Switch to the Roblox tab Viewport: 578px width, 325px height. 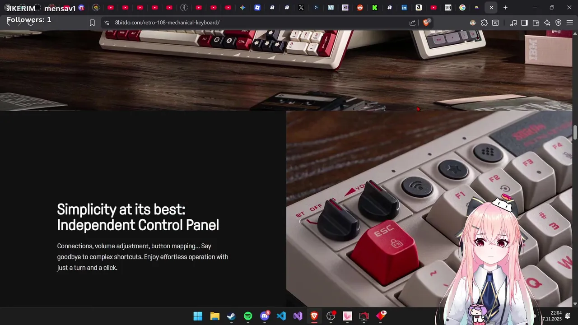tap(257, 8)
